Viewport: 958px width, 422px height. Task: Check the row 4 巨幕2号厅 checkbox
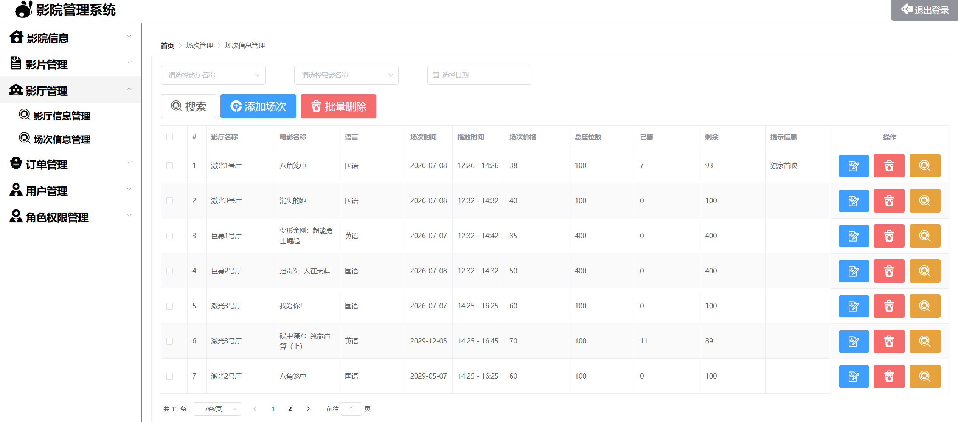170,271
